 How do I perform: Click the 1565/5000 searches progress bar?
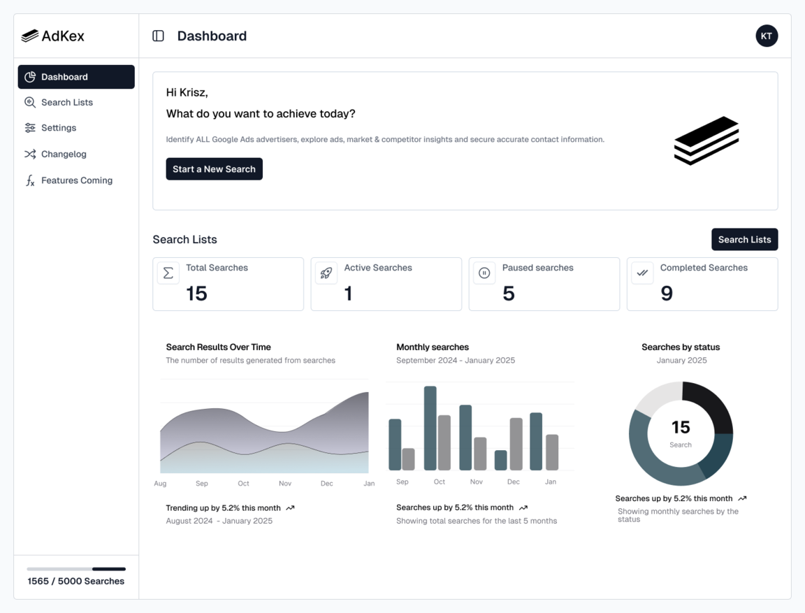click(75, 570)
